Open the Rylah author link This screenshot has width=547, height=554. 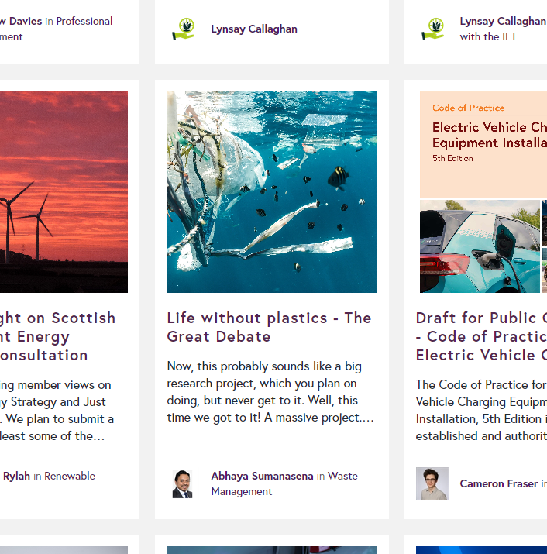click(16, 476)
